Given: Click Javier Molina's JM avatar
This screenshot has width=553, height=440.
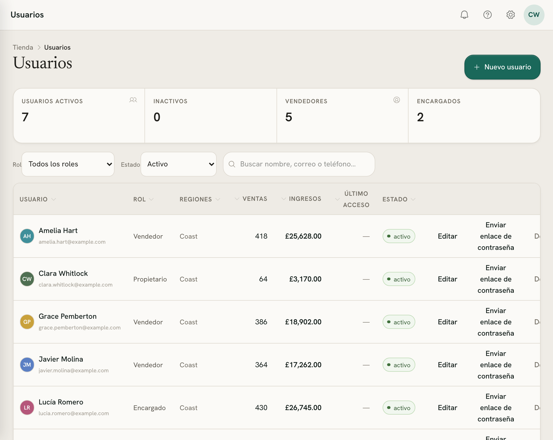Looking at the screenshot, I should [x=27, y=365].
